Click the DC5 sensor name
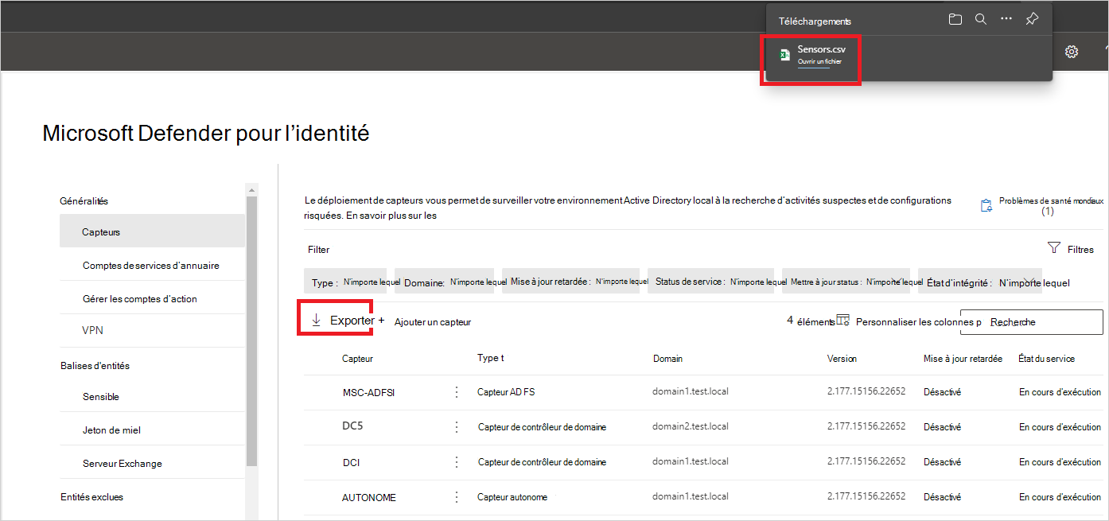The image size is (1109, 521). [353, 426]
